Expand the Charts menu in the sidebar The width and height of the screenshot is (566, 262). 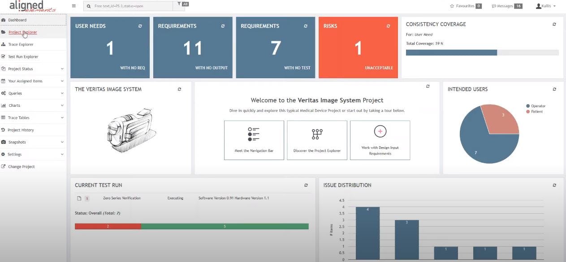[16, 105]
